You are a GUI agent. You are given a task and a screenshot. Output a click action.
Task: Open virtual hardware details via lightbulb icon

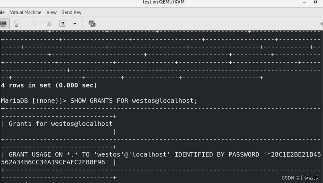pos(16,24)
